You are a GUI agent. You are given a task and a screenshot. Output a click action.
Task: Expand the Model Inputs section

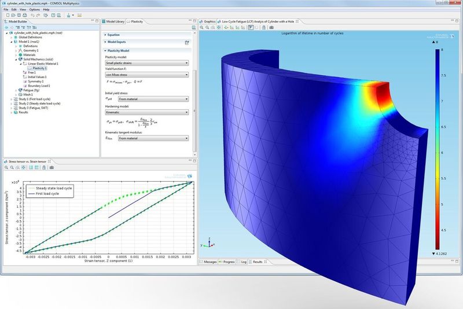(x=105, y=42)
